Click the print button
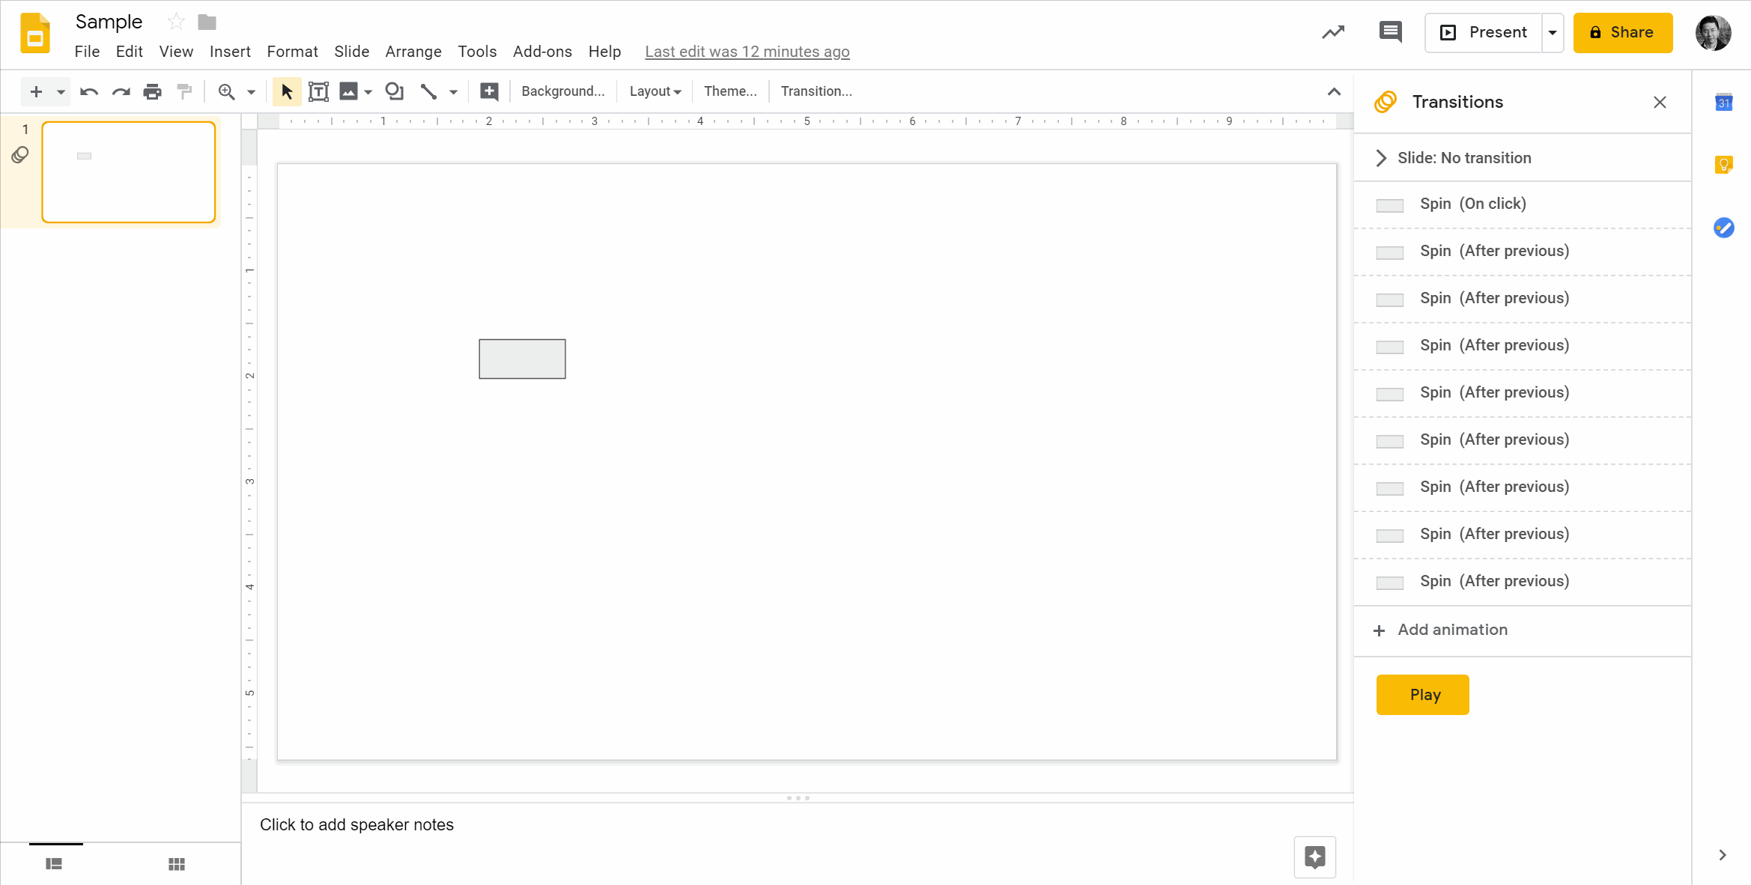The image size is (1751, 885). click(x=153, y=91)
